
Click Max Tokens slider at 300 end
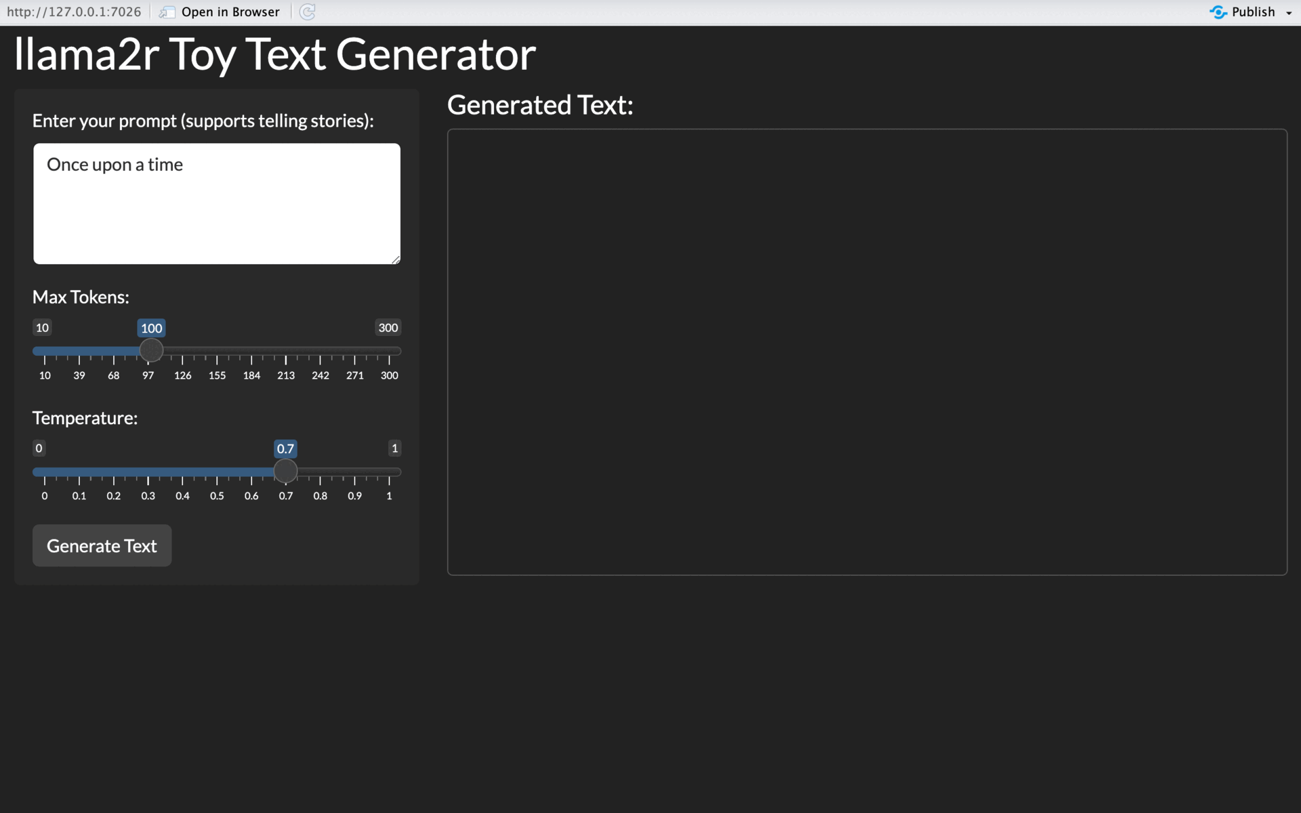[390, 351]
